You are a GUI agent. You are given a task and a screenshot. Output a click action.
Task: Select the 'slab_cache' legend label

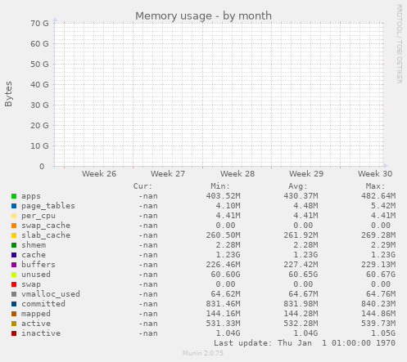46,235
